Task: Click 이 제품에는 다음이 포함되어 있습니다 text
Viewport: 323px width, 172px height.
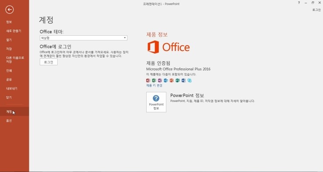Action: [x=171, y=74]
